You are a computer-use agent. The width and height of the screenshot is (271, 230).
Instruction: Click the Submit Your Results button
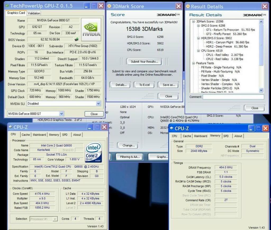[144, 61]
